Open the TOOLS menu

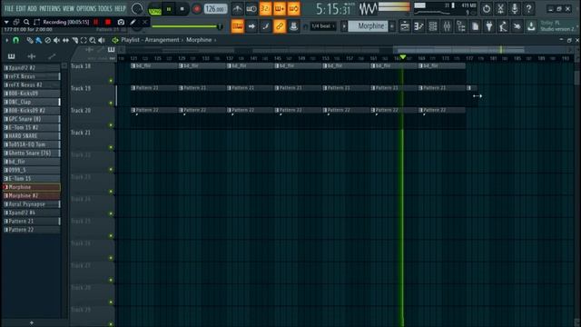click(105, 8)
